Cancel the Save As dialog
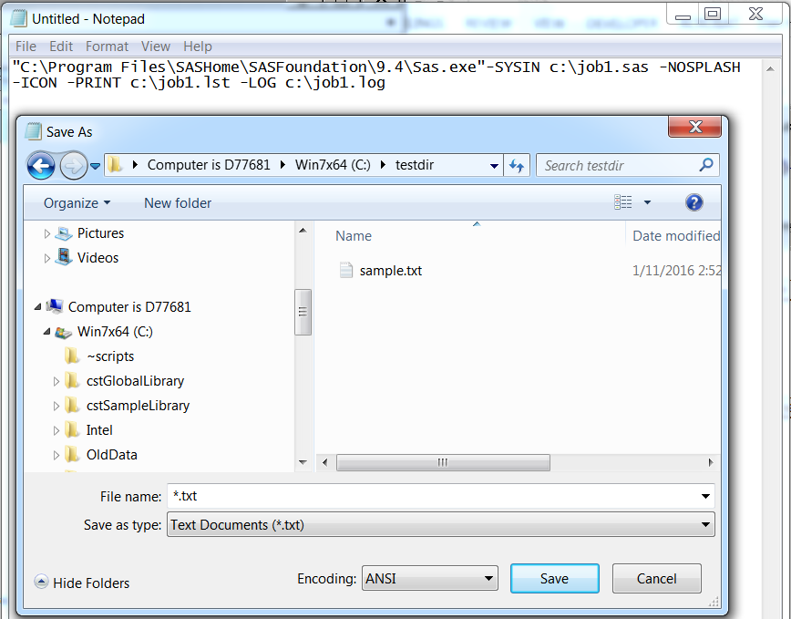 [x=656, y=578]
